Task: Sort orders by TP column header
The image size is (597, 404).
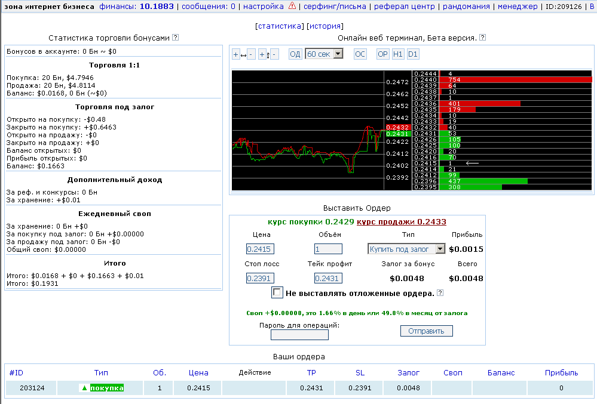Action: [x=311, y=373]
